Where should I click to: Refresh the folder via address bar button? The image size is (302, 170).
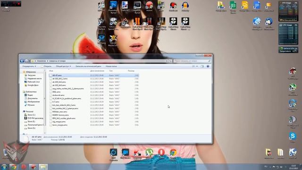coord(170,61)
